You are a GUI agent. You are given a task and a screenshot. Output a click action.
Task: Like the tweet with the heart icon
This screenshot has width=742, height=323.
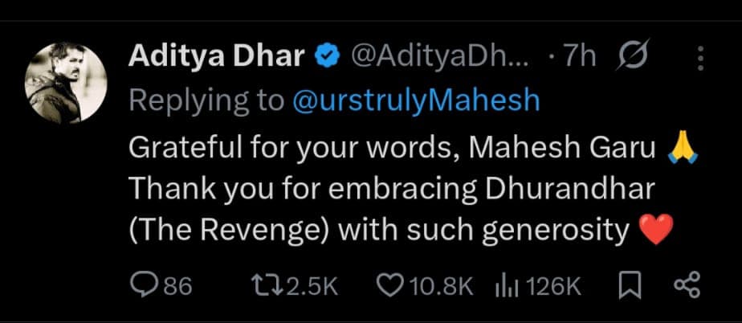pos(389,285)
